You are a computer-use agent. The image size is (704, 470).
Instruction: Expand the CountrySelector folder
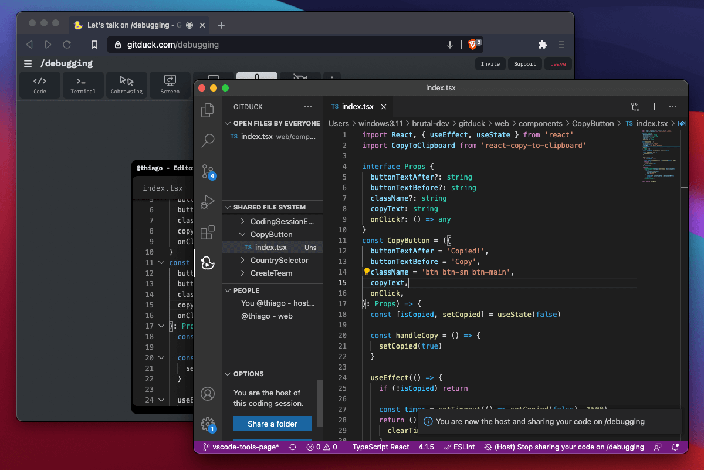tap(273, 261)
